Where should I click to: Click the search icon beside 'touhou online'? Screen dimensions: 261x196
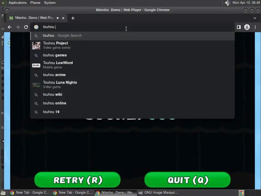point(36,104)
